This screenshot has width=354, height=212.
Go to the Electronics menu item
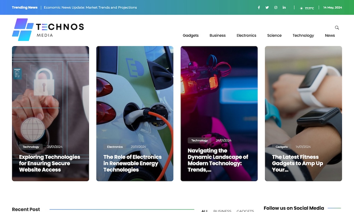point(246,35)
